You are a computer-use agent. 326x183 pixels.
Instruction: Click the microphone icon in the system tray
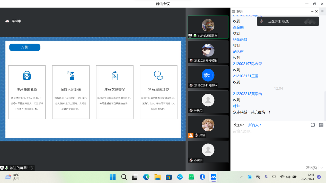266,177
